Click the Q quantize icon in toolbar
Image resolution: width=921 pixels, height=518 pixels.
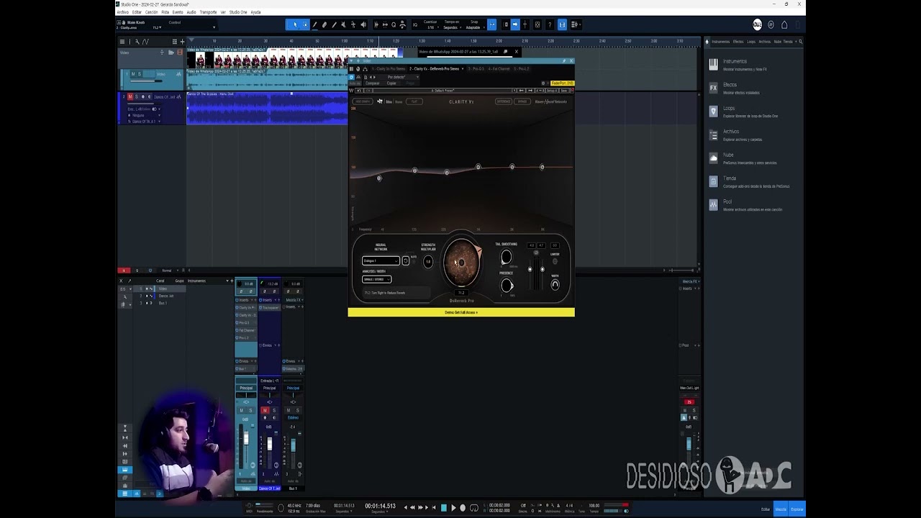click(394, 24)
